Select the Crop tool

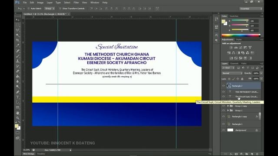tap(17, 40)
